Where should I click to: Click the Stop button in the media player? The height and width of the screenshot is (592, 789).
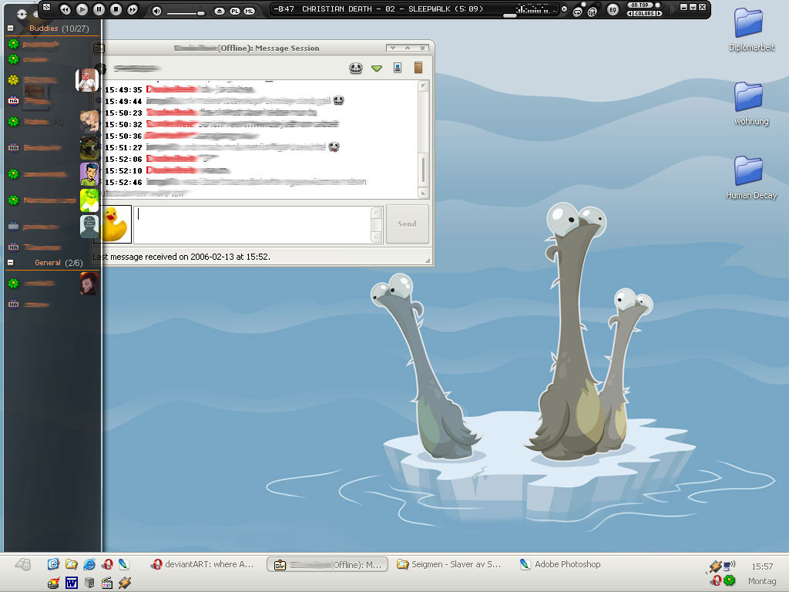(116, 9)
